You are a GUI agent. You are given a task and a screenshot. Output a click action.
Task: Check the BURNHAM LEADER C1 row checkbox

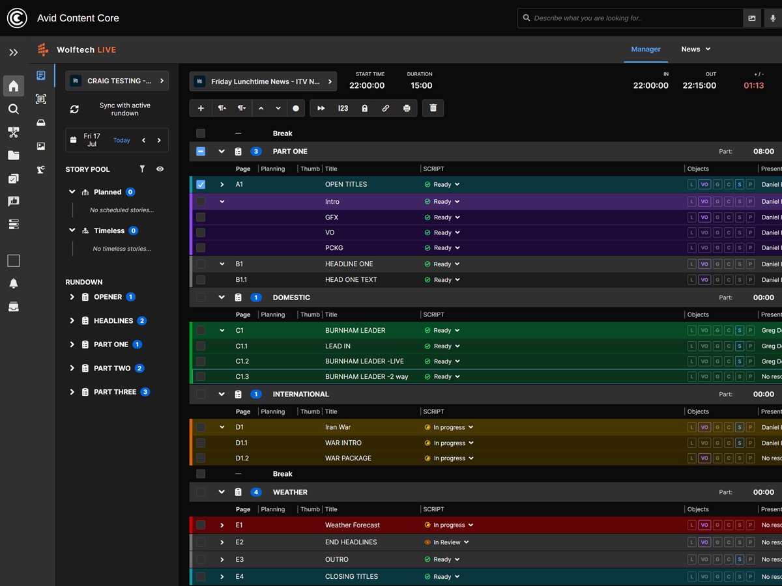point(201,330)
